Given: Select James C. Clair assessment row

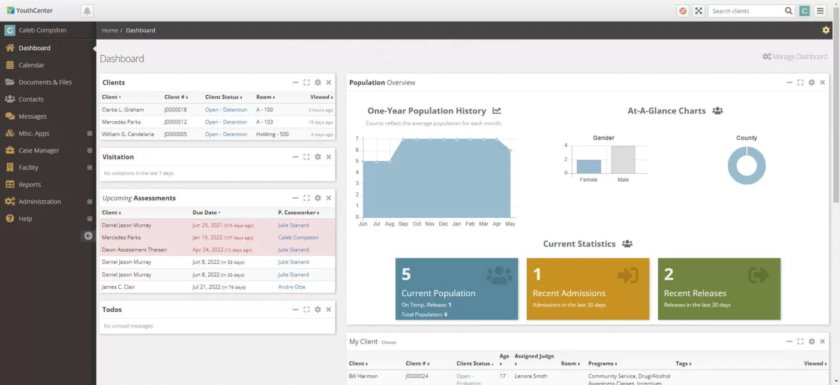Looking at the screenshot, I should pos(217,287).
